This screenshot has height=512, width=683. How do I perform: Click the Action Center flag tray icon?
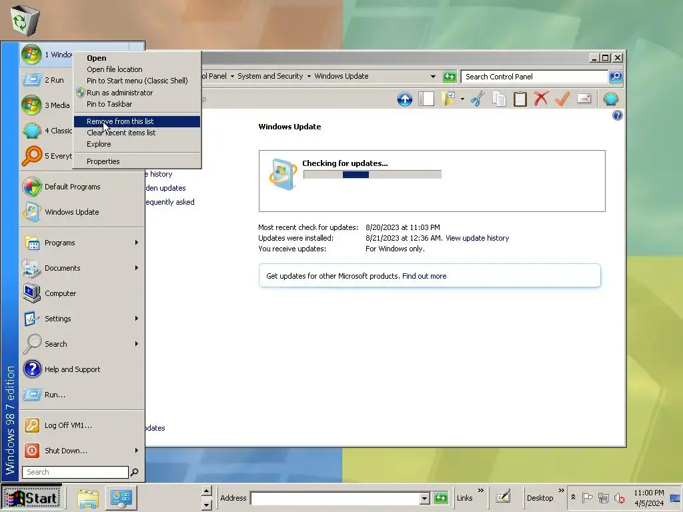coord(587,497)
